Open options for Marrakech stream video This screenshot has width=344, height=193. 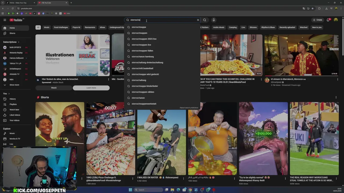pyautogui.click(x=337, y=79)
